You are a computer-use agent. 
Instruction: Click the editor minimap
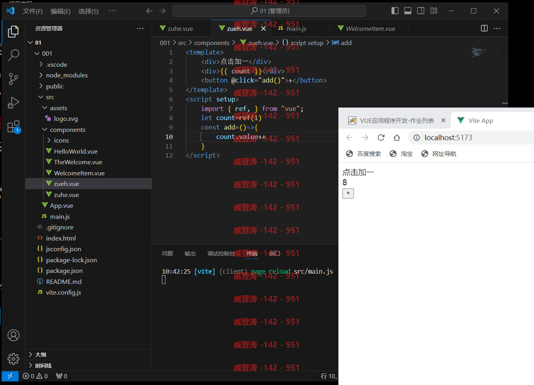coord(479,53)
